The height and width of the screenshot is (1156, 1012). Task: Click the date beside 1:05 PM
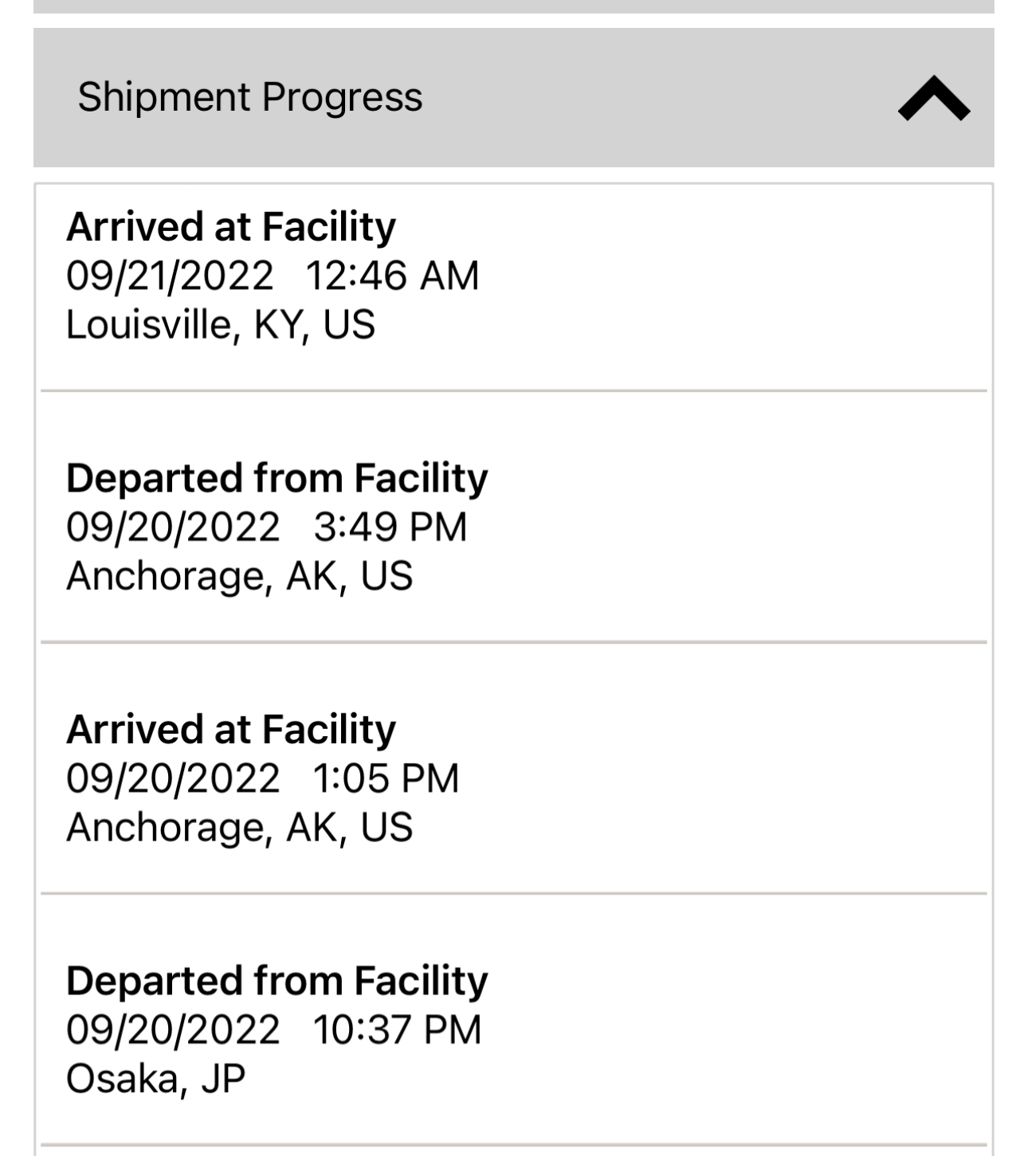tap(173, 778)
